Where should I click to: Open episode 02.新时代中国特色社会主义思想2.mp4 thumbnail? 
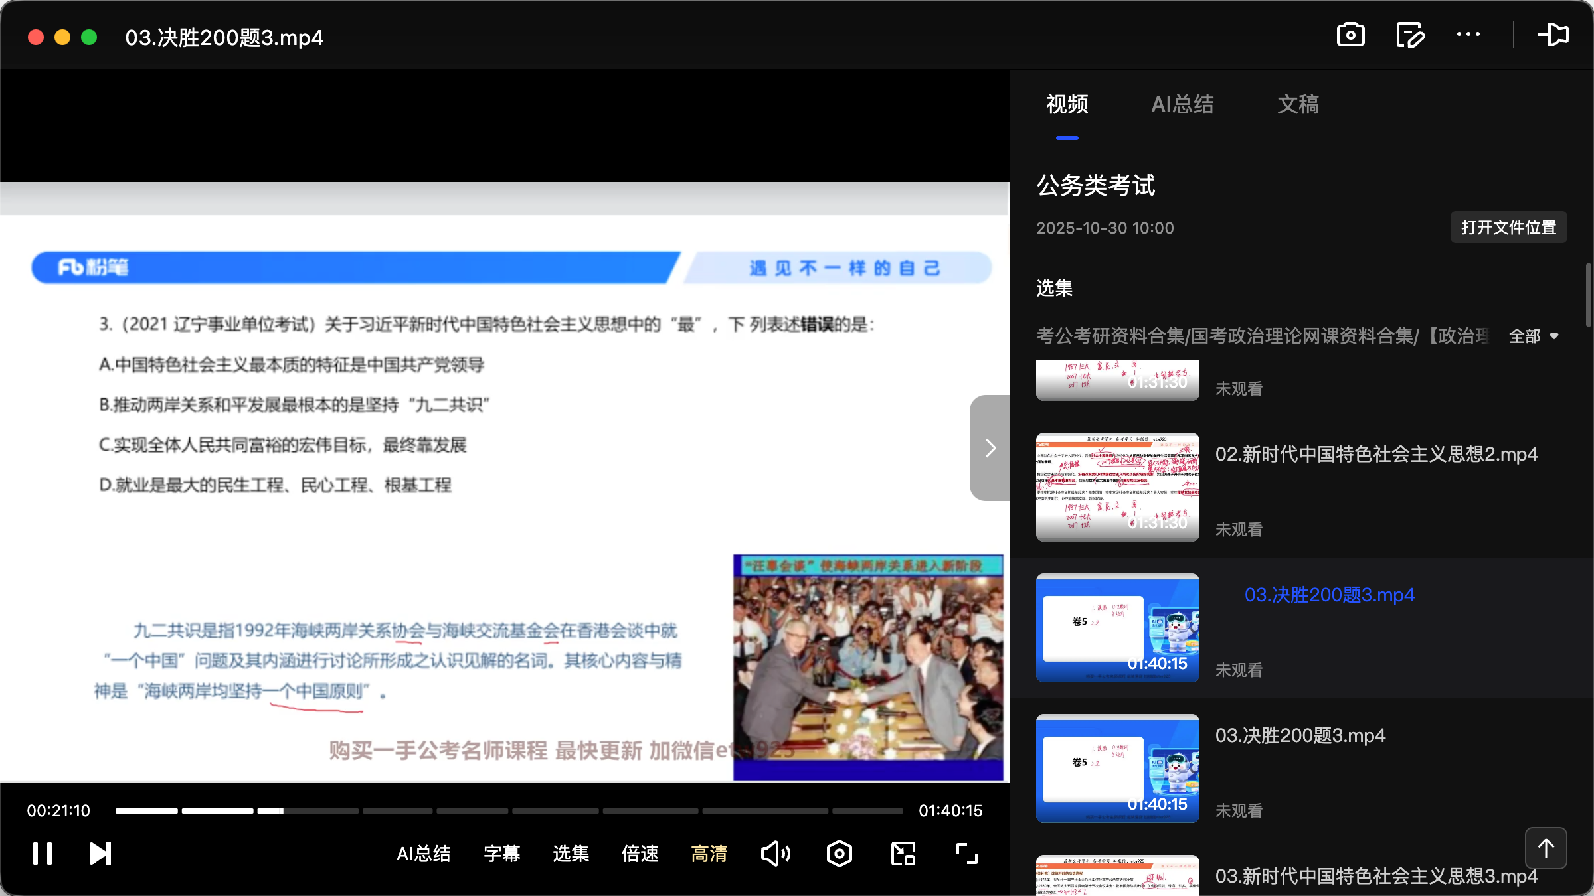[1116, 488]
